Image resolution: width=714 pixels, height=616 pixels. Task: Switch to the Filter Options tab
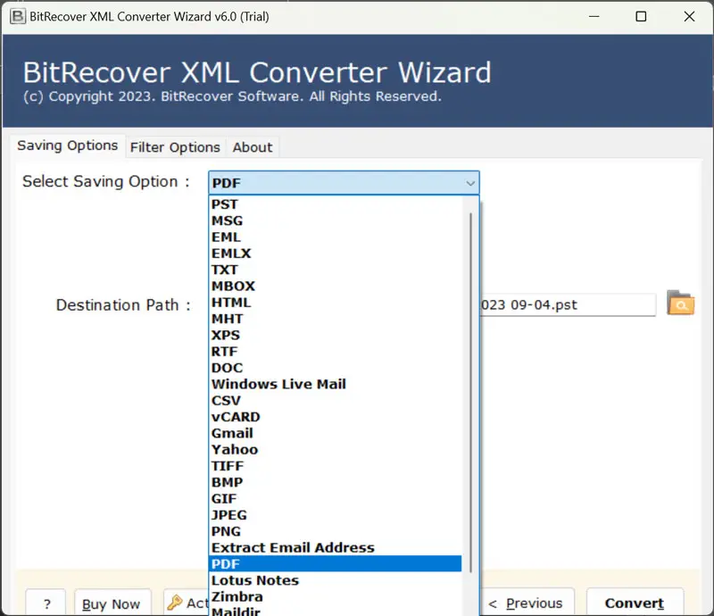175,147
